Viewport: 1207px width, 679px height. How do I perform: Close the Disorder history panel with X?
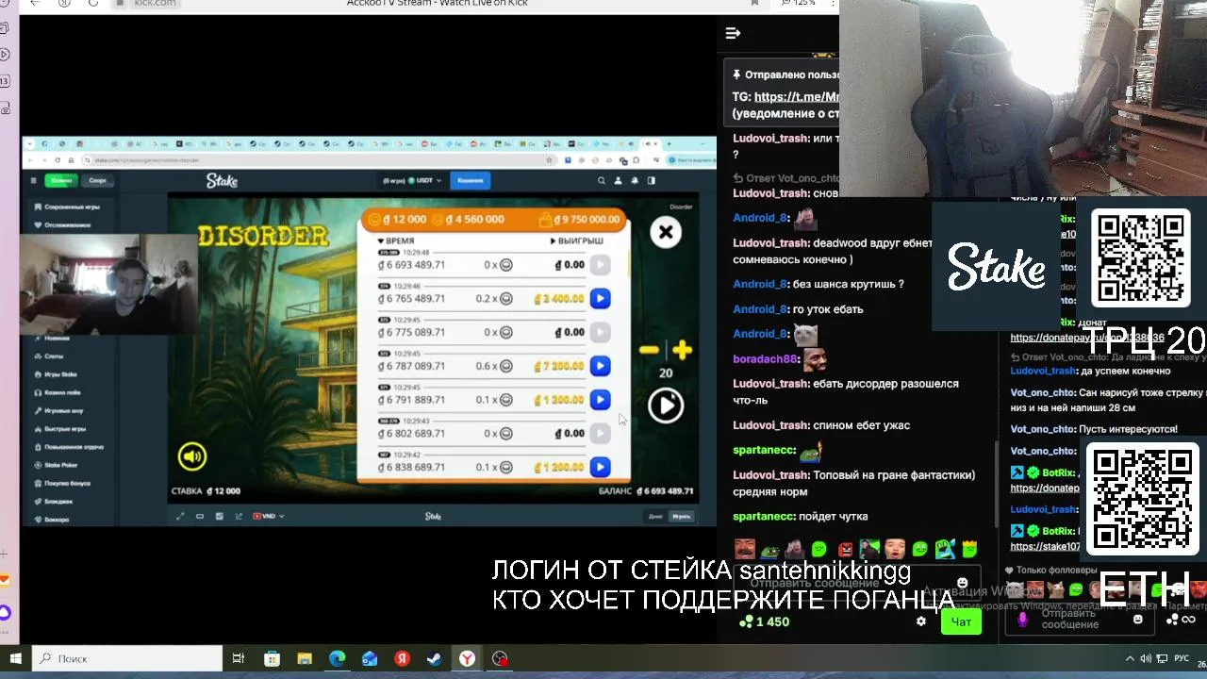(x=666, y=232)
